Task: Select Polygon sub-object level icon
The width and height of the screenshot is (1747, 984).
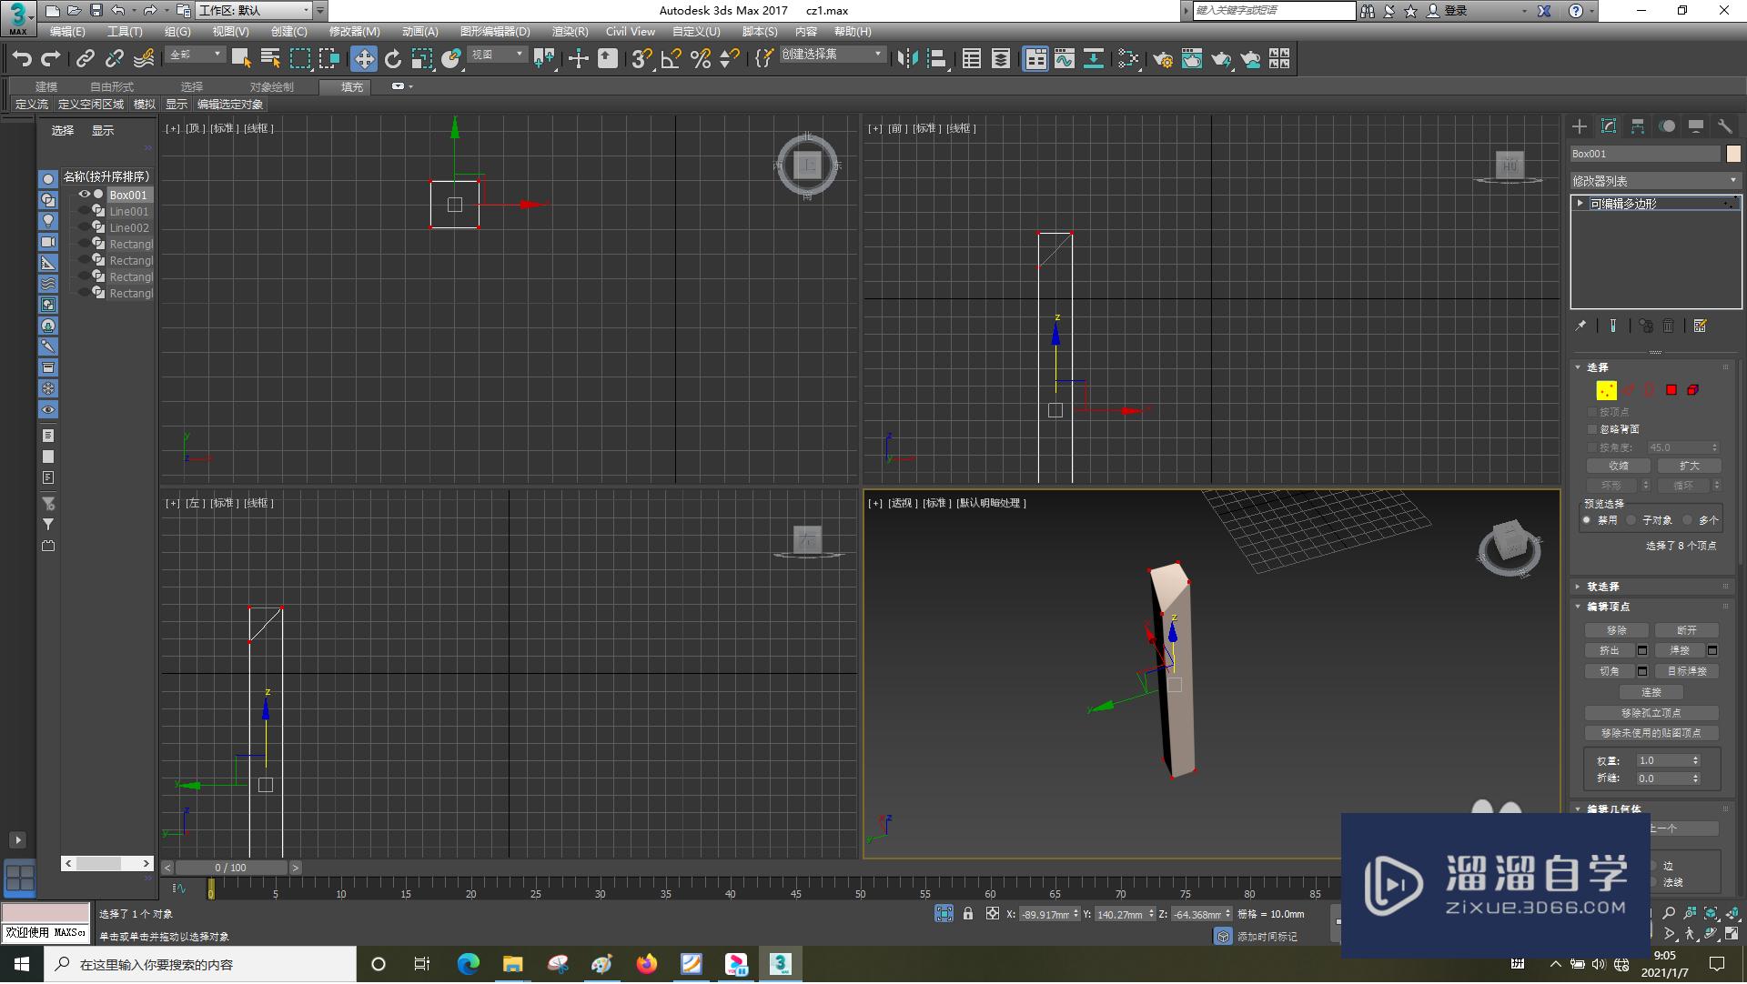Action: coord(1671,390)
